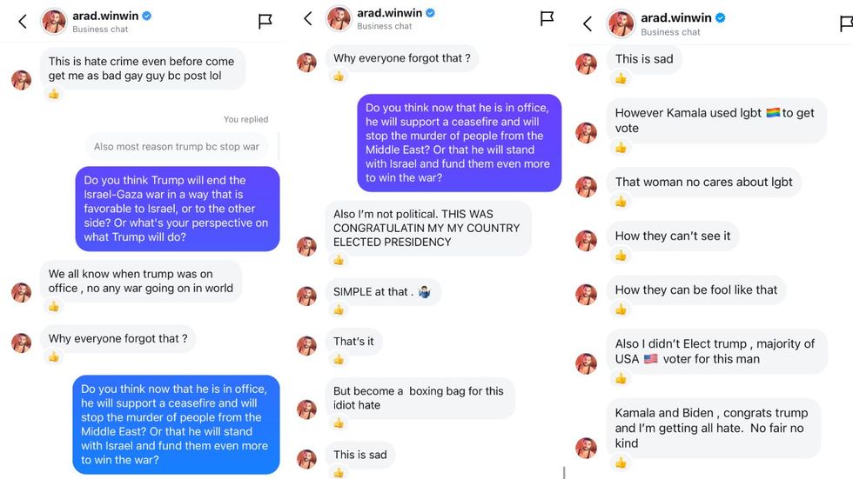Screen dimensions: 853x479
Task: Tap the back arrow in the left chat
Action: pyautogui.click(x=23, y=22)
